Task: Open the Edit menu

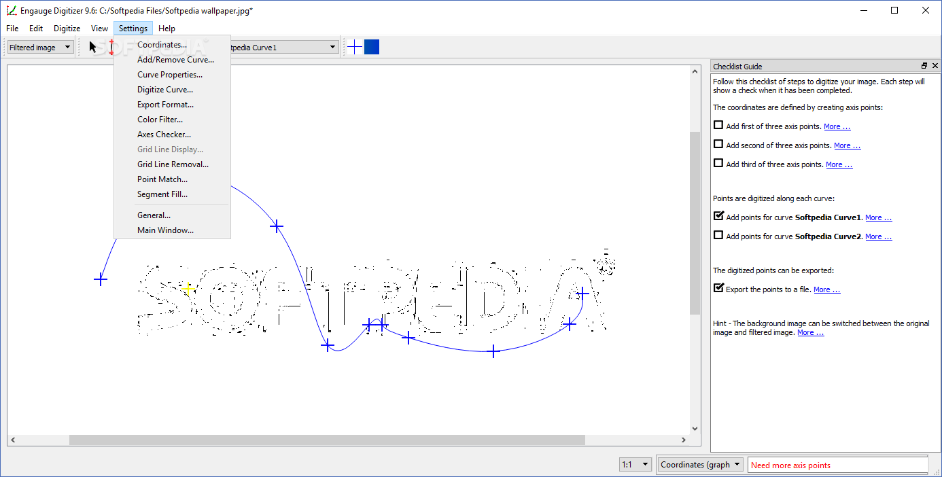Action: coord(36,29)
